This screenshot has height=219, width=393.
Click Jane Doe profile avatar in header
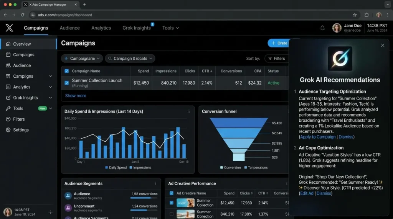(337, 28)
